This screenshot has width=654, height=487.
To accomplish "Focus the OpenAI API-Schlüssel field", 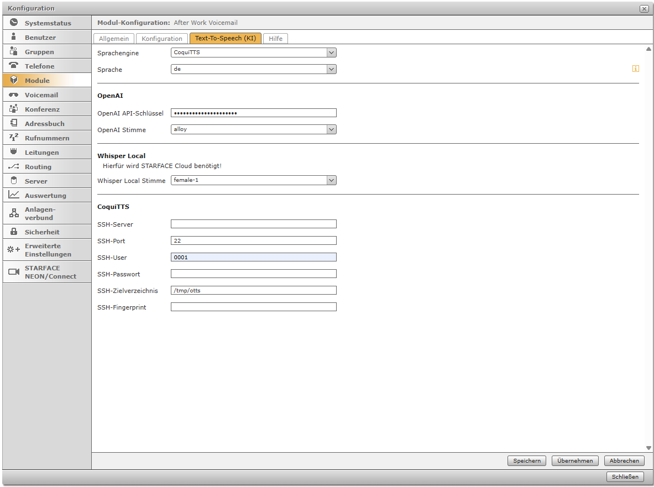I will click(253, 113).
